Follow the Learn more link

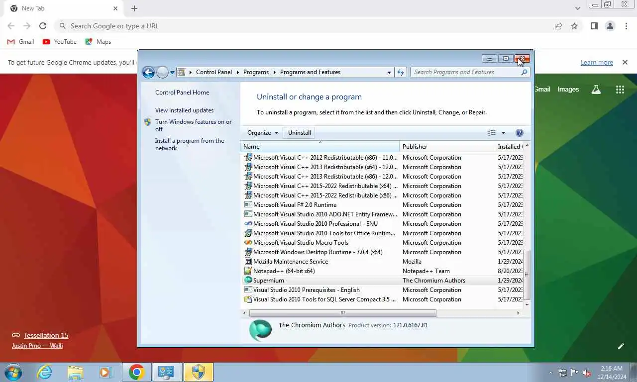coord(597,63)
